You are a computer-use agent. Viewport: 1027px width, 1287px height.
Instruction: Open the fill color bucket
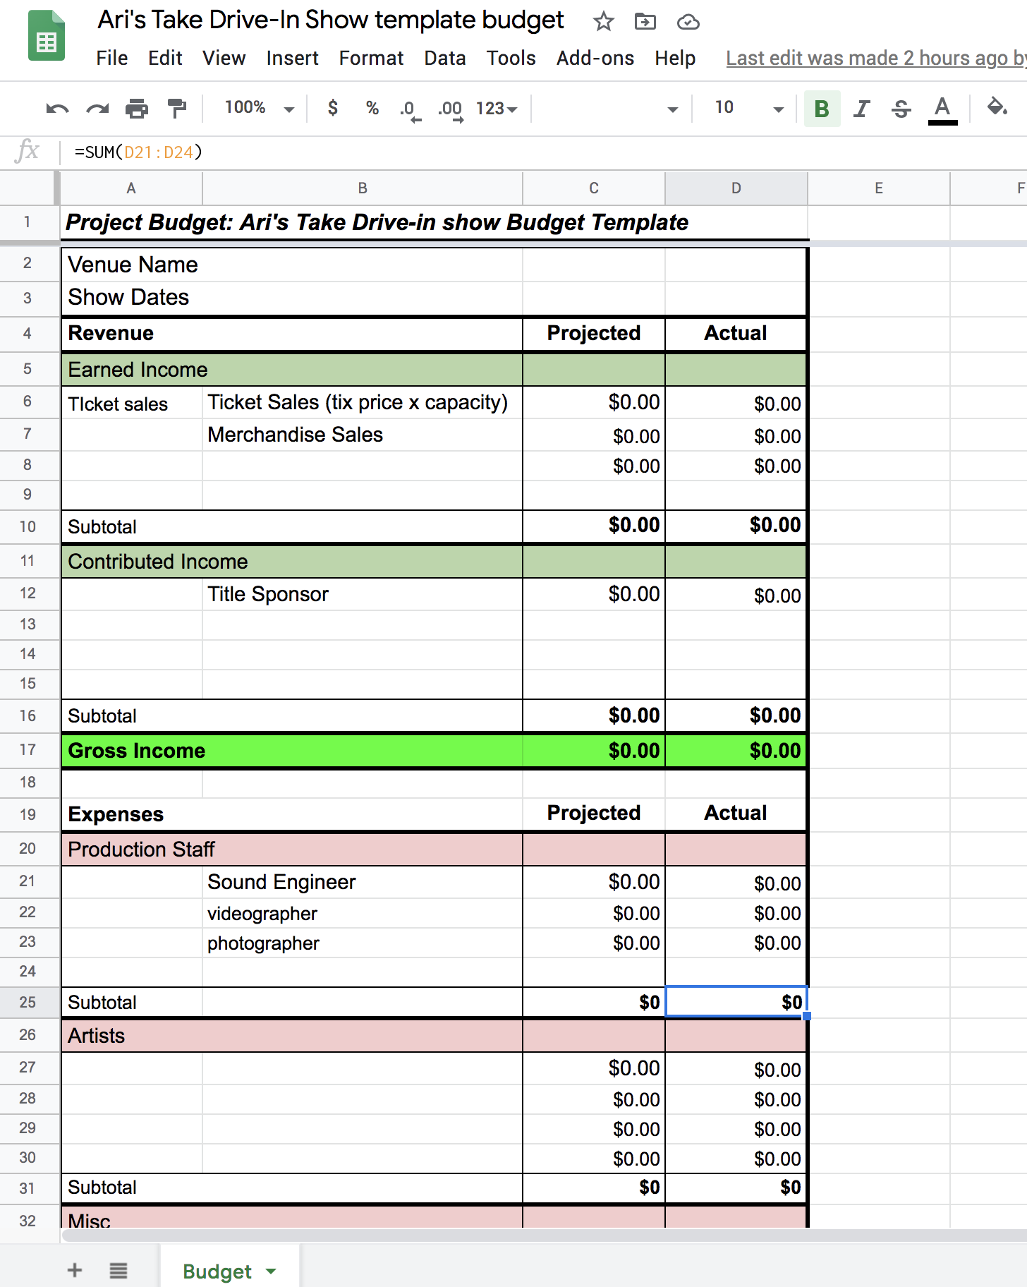pyautogui.click(x=997, y=108)
